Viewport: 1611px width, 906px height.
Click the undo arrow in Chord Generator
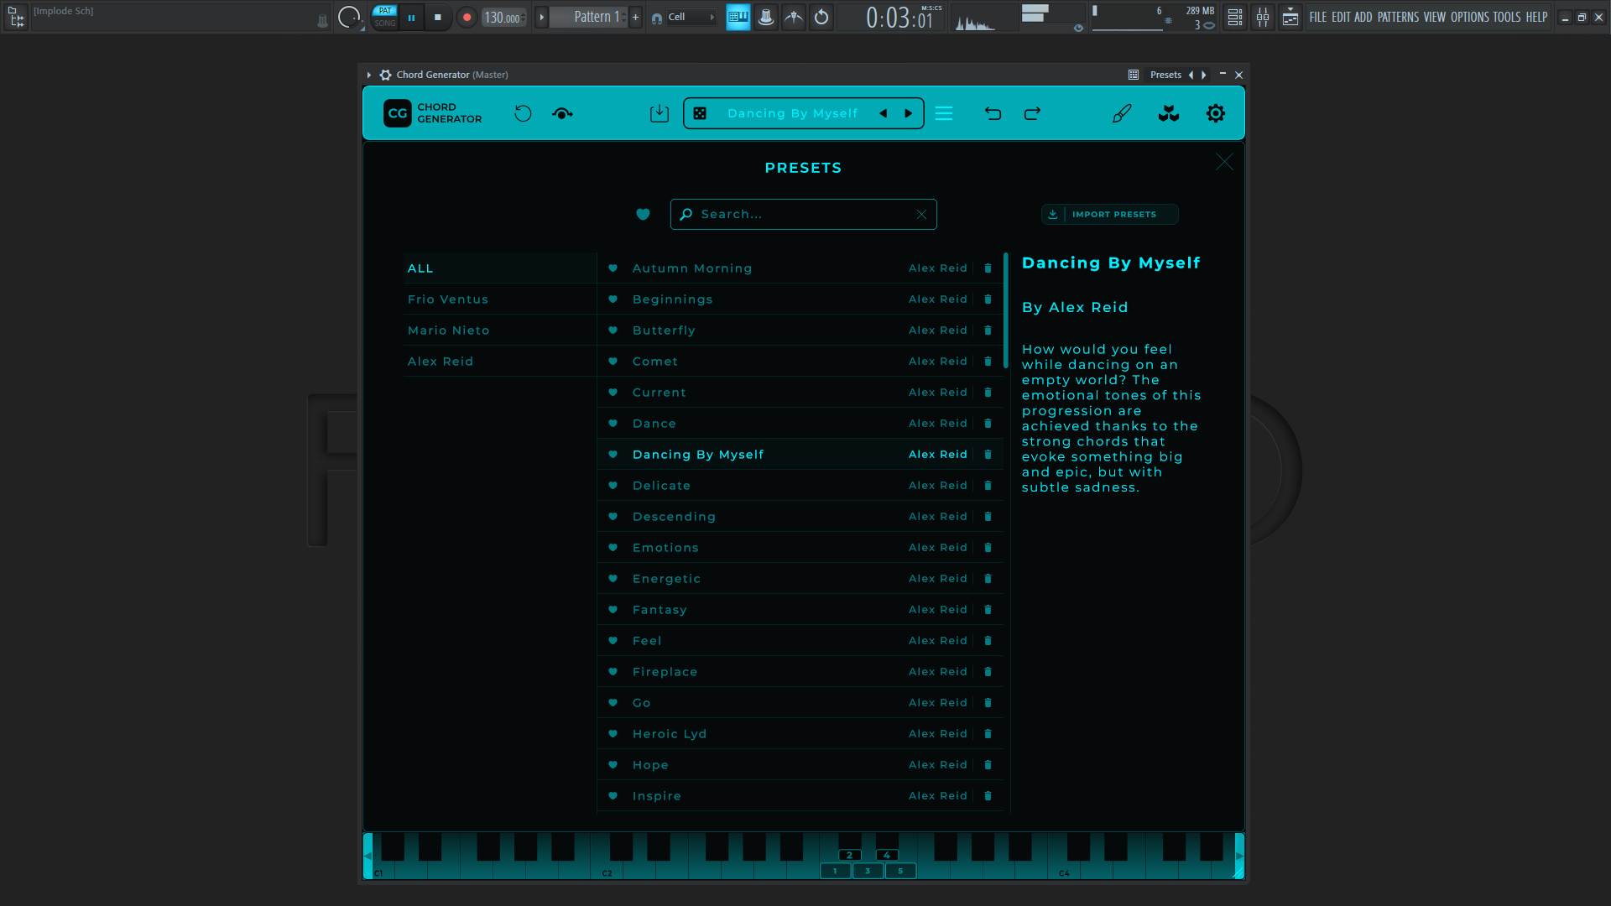pos(993,113)
